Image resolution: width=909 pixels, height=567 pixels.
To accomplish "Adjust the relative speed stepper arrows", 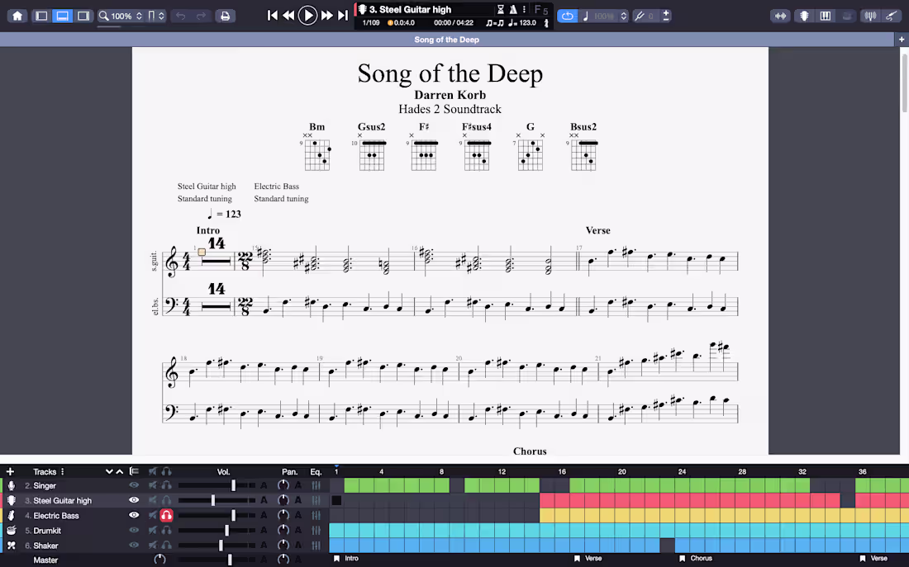I will (624, 16).
